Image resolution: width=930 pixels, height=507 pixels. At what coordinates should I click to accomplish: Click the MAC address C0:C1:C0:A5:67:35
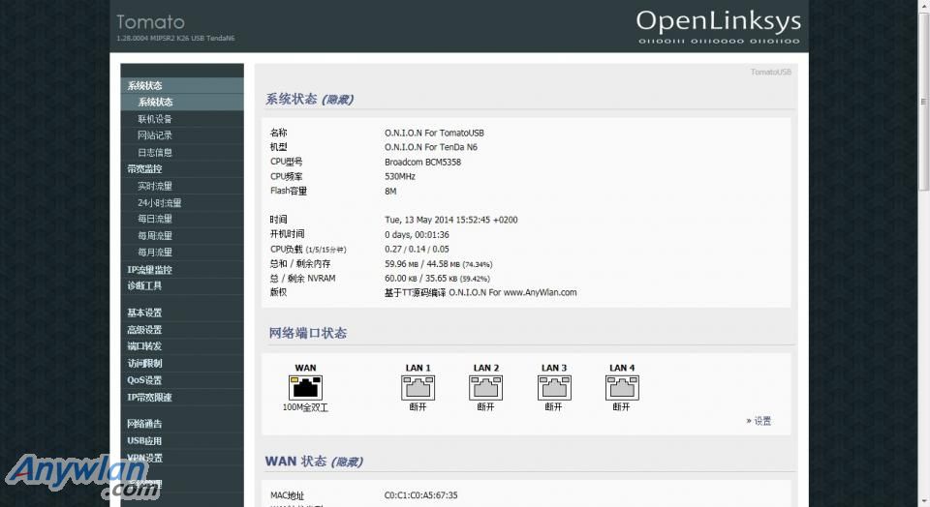[421, 495]
